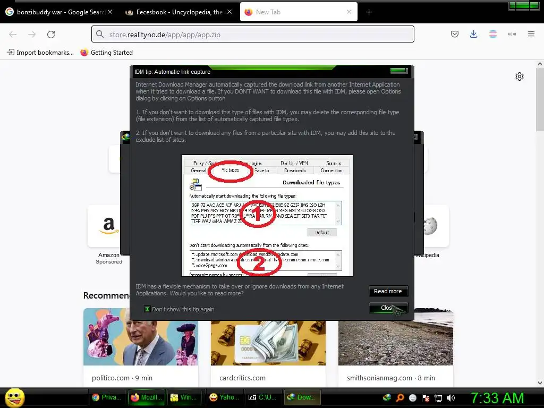This screenshot has width=544, height=408.
Task: Close the Fecesbook Uncyclopedia tab
Action: (x=229, y=12)
